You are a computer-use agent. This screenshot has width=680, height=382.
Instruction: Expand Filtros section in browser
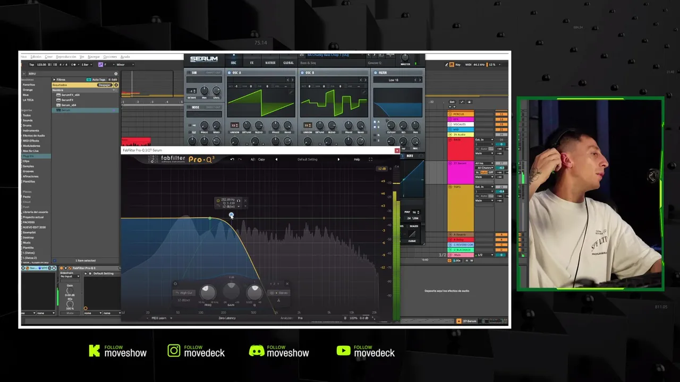[54, 80]
